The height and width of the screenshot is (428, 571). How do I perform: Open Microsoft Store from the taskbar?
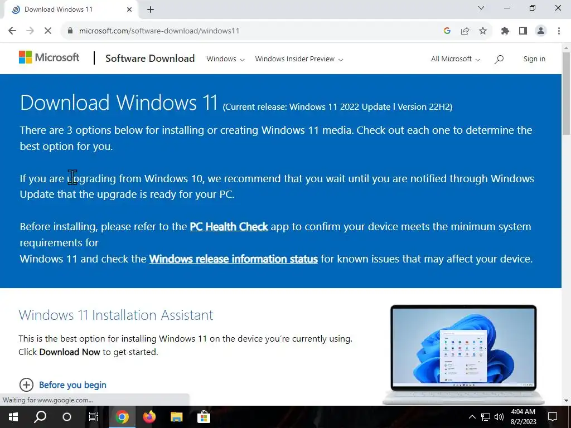[x=204, y=417]
